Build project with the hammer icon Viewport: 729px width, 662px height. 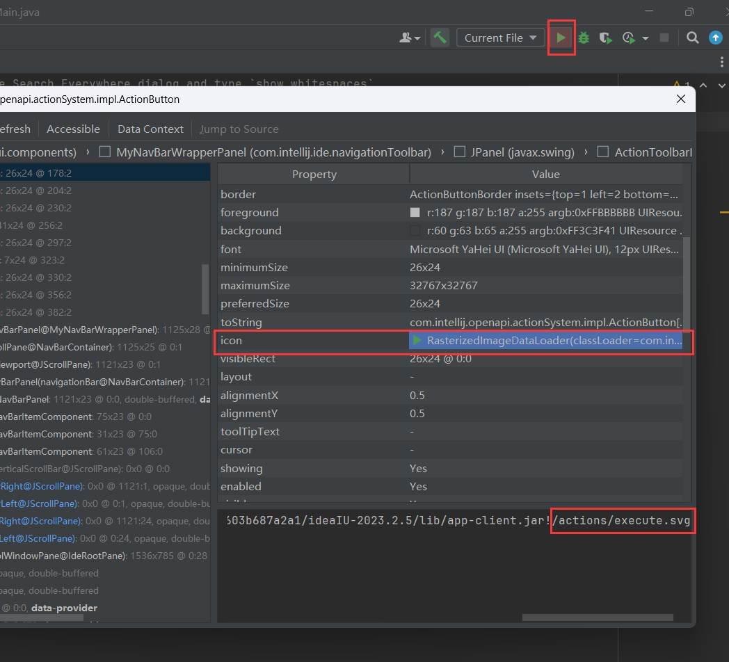(440, 37)
